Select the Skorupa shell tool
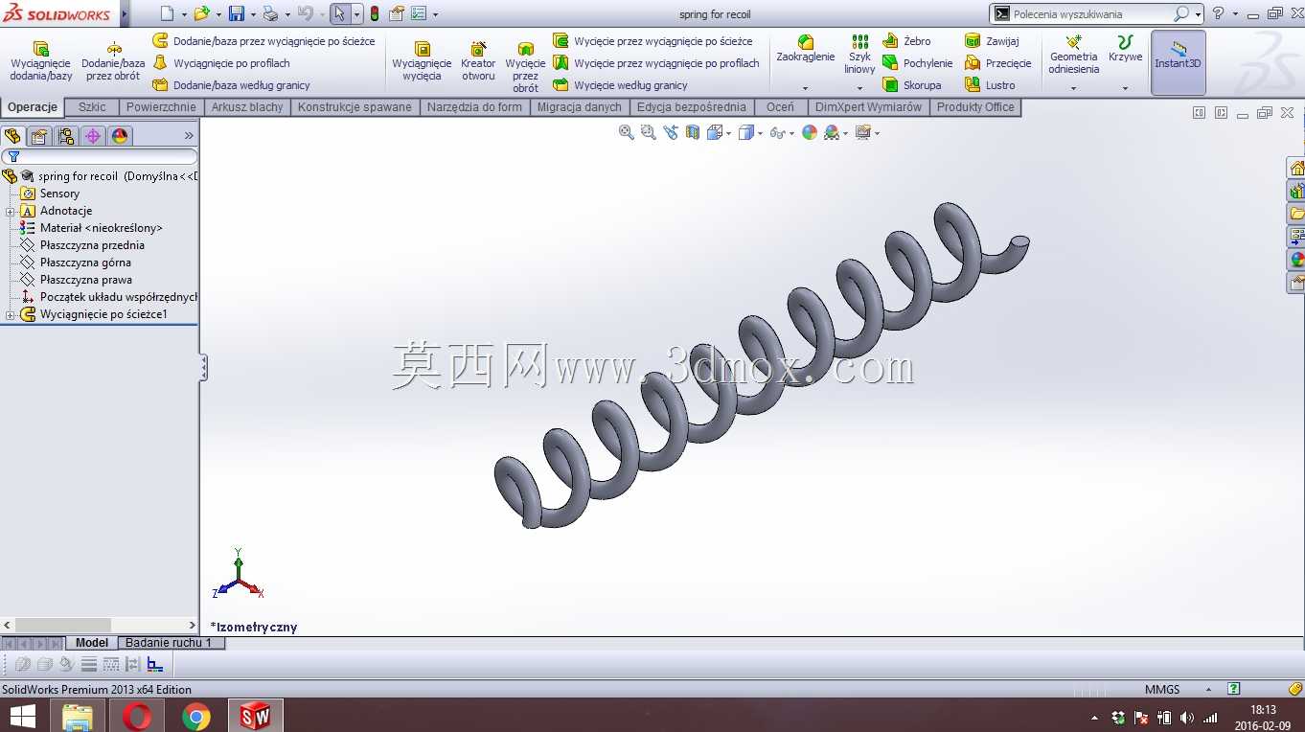Screen dimensions: 1305x732 point(911,85)
